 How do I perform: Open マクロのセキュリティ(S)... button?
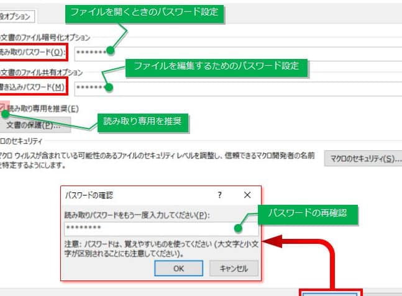click(364, 158)
